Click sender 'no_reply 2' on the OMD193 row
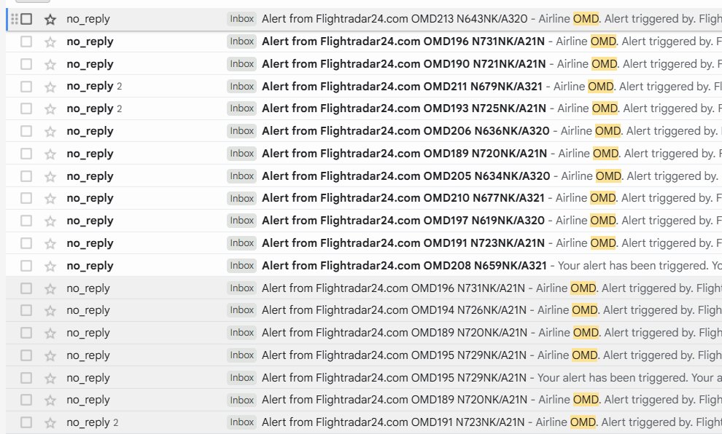The width and height of the screenshot is (722, 434). click(x=94, y=108)
